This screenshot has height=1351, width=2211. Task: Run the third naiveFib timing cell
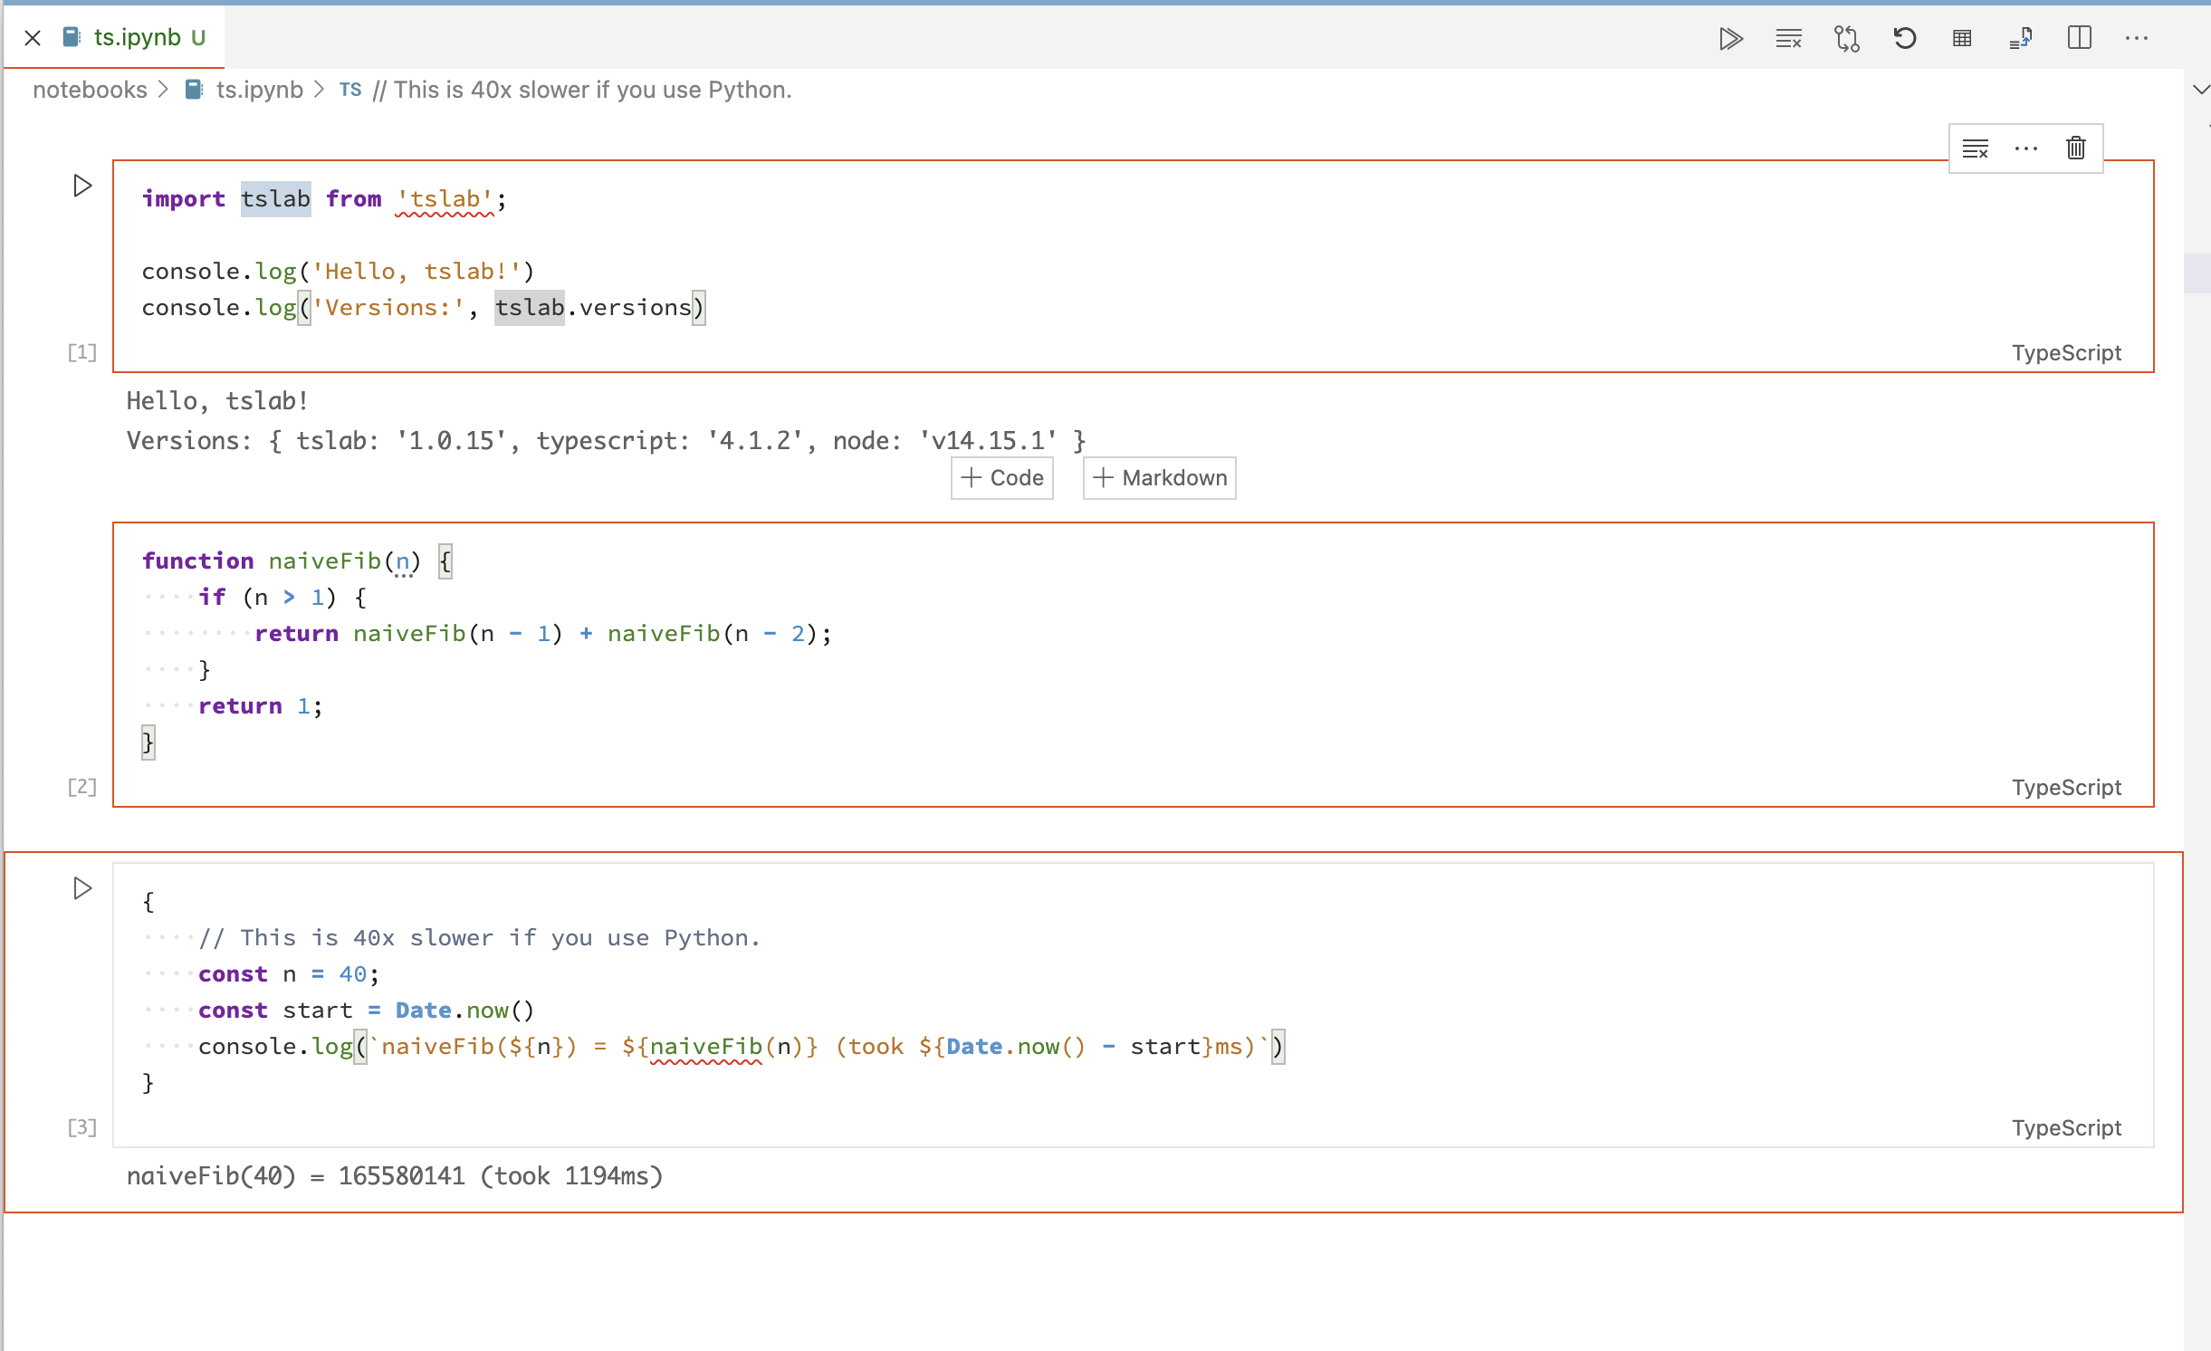click(82, 888)
